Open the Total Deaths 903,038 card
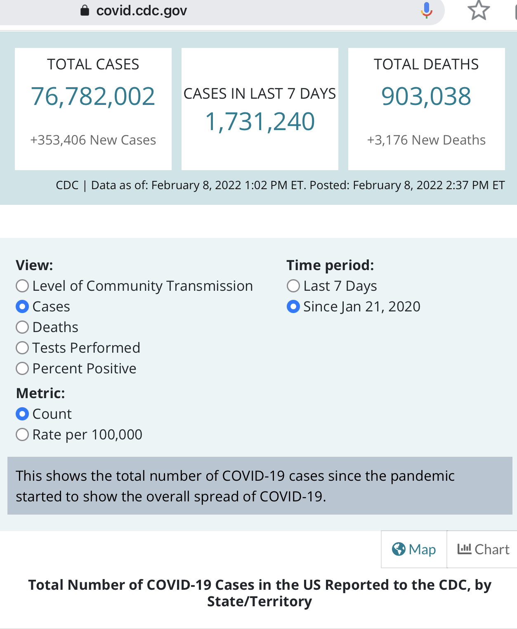This screenshot has height=629, width=517. [427, 109]
